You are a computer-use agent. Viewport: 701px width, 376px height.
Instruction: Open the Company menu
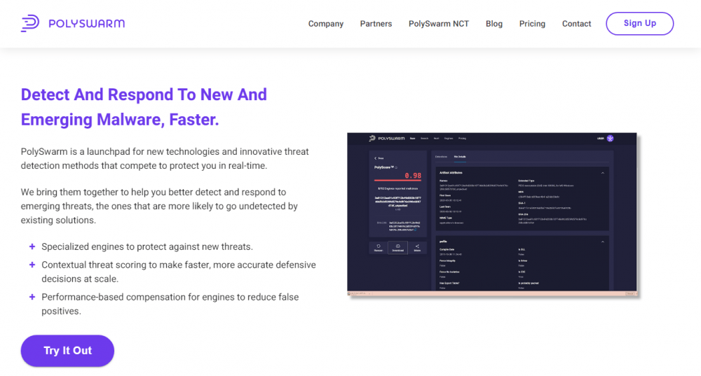(x=325, y=24)
